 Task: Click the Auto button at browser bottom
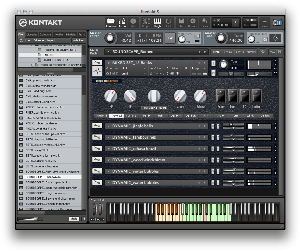coord(74,219)
